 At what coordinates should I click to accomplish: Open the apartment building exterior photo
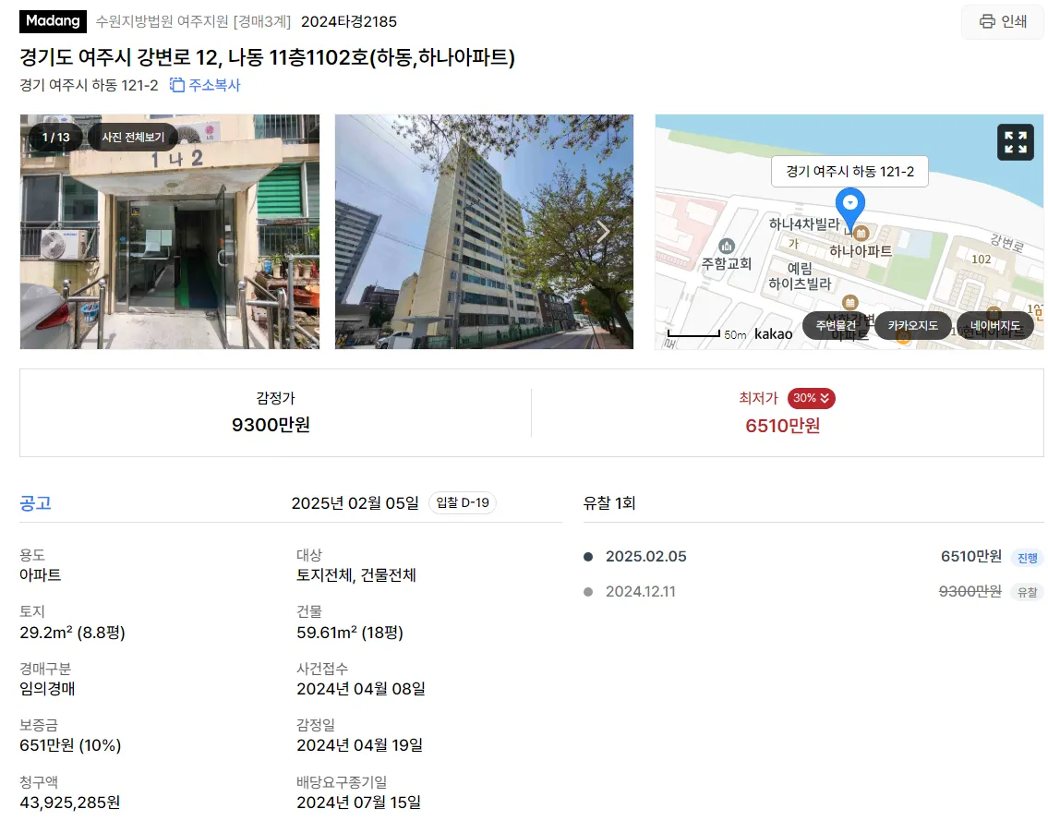pos(484,231)
